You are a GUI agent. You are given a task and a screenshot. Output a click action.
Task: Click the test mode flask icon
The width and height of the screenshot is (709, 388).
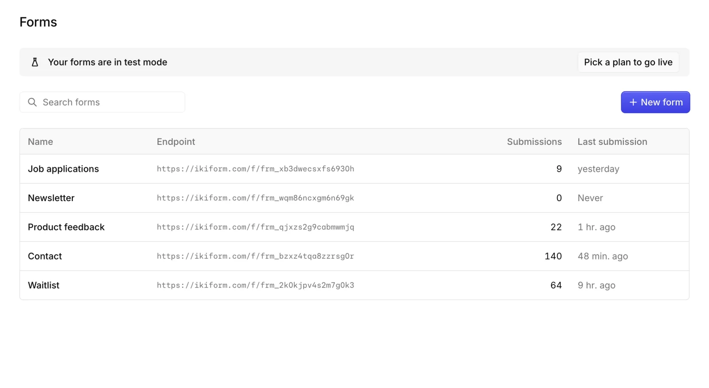tap(35, 62)
